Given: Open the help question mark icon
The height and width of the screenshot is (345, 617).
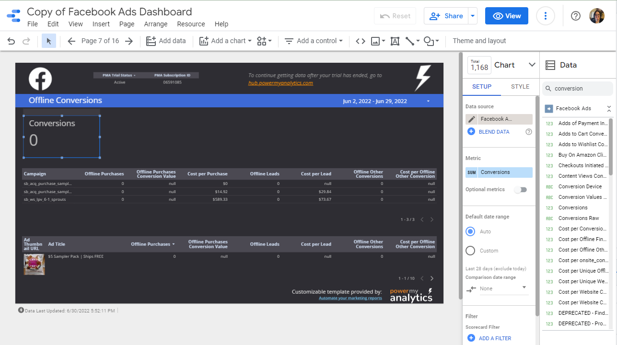Looking at the screenshot, I should [575, 16].
